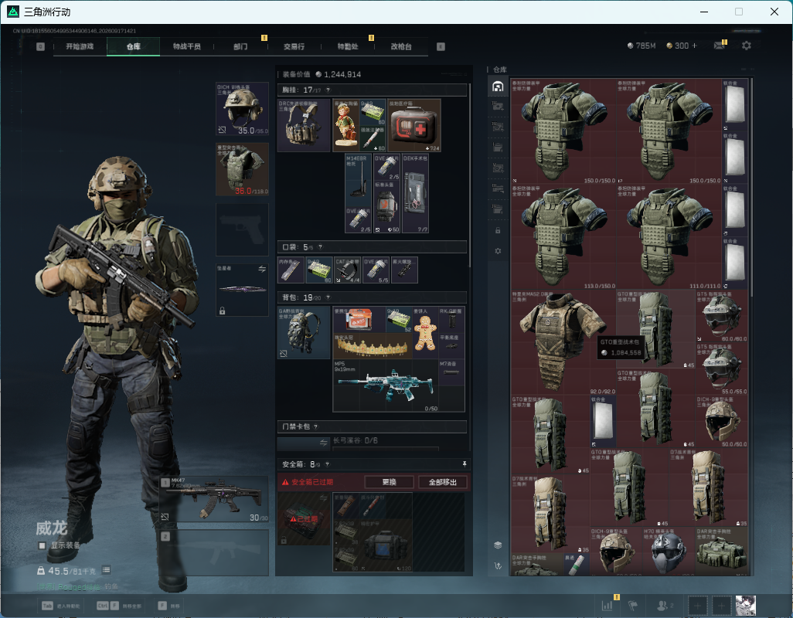This screenshot has height=618, width=793.
Task: Open the settings gear in the top bar
Action: tap(746, 46)
